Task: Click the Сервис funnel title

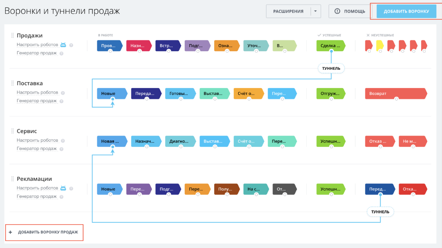Action: (x=27, y=131)
